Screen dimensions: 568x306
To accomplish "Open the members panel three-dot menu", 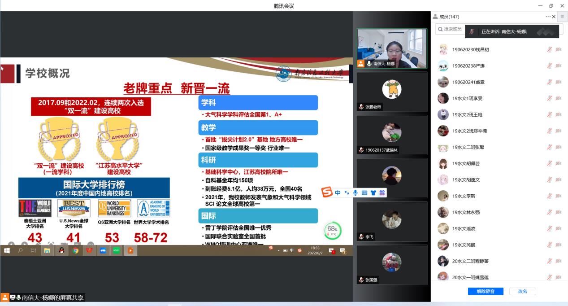I will (x=547, y=17).
